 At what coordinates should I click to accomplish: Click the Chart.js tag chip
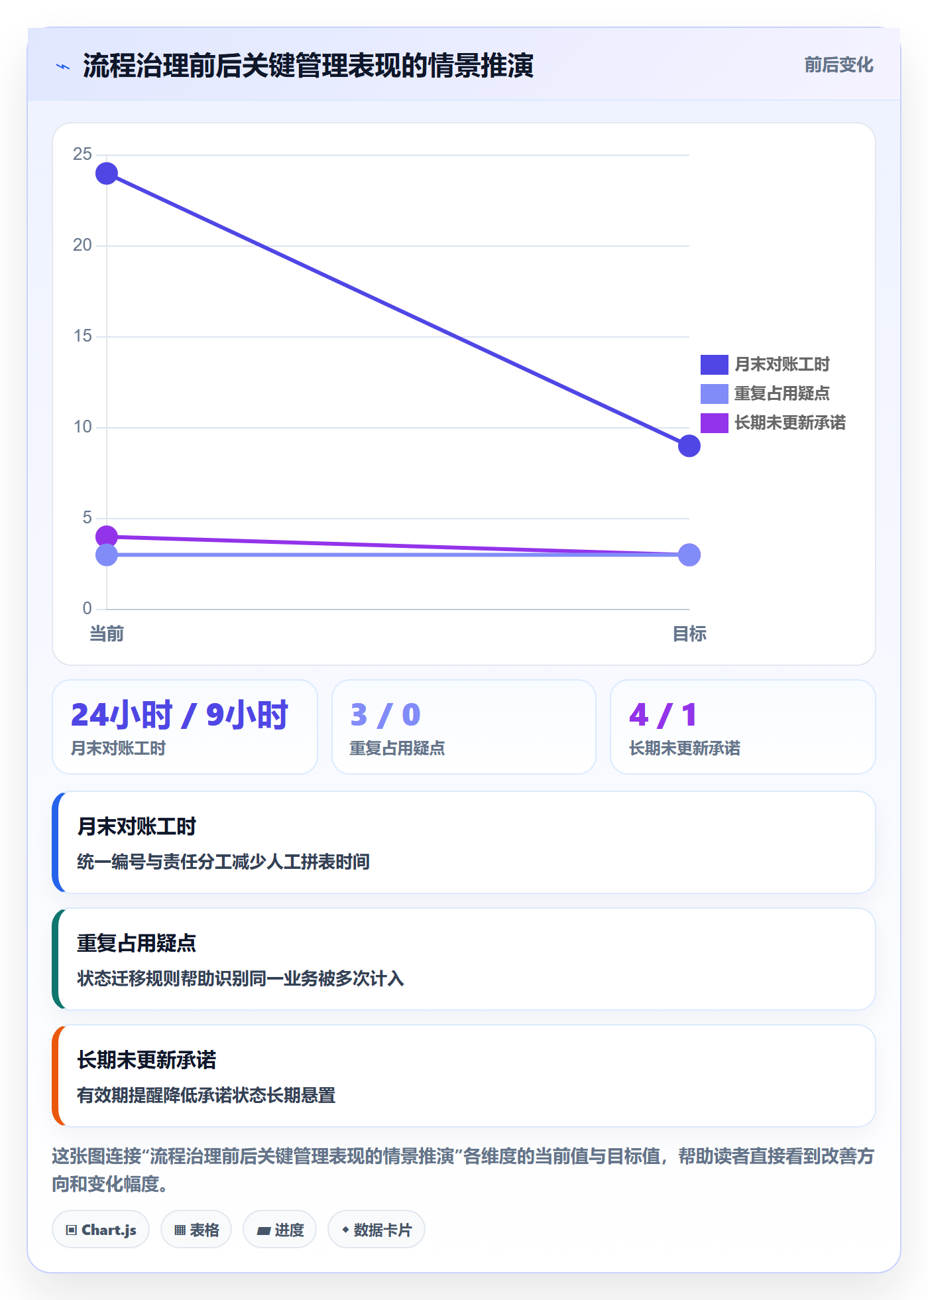click(x=101, y=1230)
